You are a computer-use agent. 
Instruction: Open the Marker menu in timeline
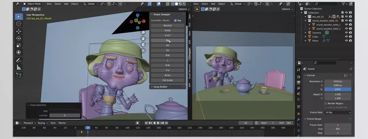(62, 123)
